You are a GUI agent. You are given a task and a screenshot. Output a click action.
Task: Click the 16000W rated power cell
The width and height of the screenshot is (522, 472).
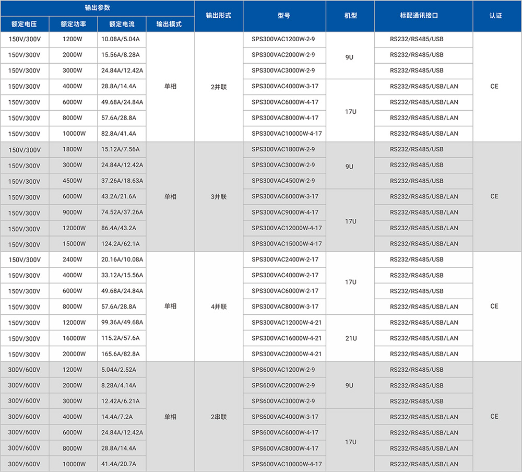(x=73, y=338)
